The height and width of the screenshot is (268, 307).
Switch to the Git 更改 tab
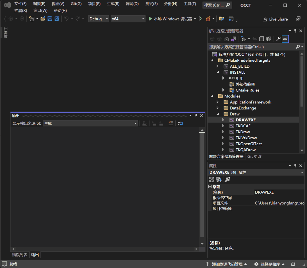tap(254, 156)
